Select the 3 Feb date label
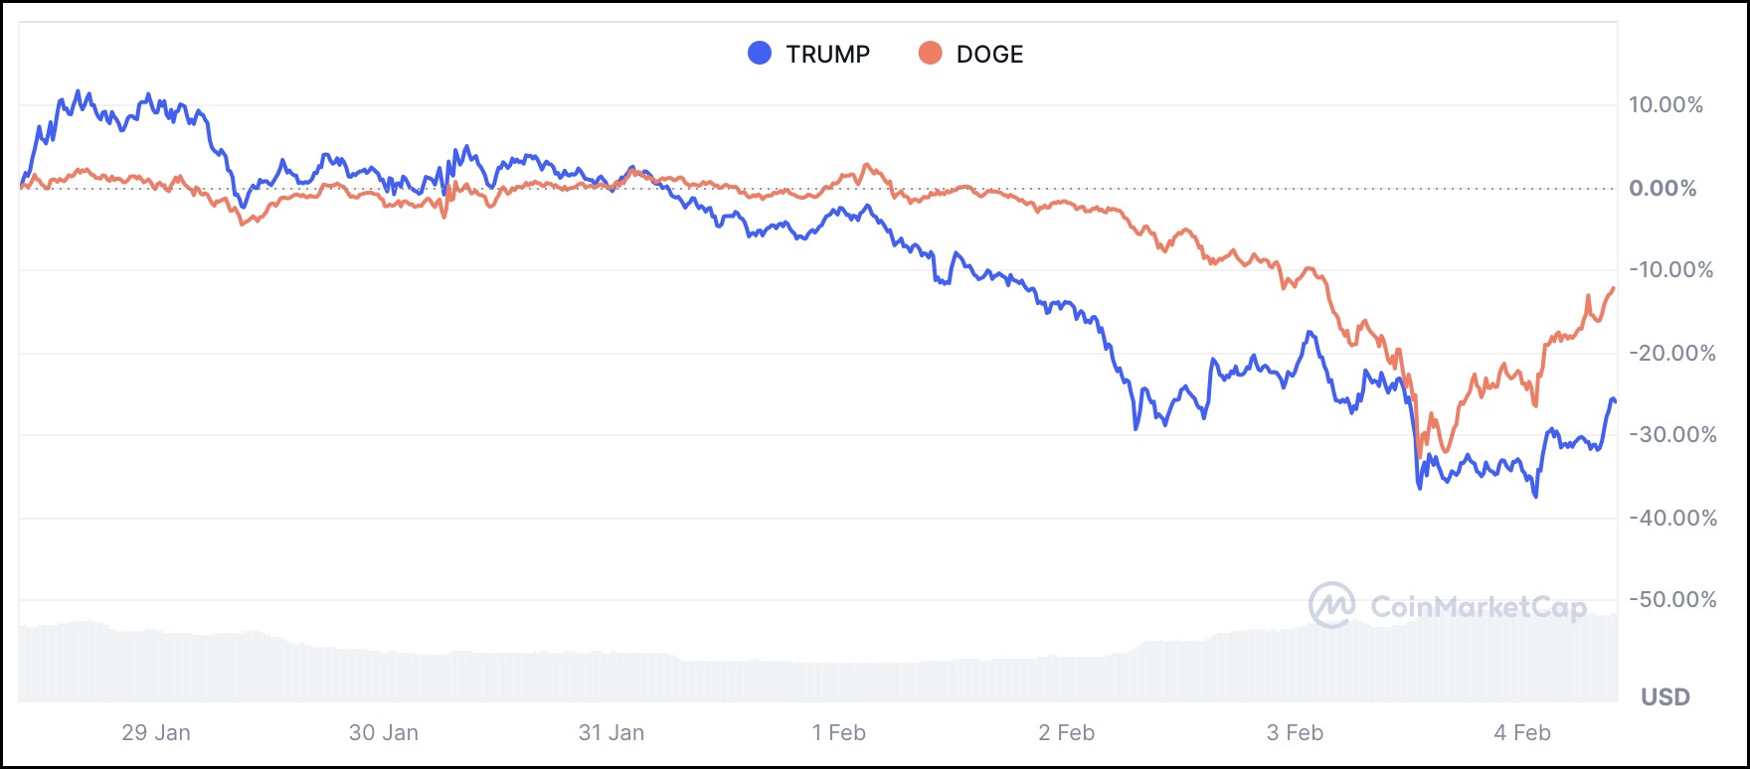 tap(1295, 733)
